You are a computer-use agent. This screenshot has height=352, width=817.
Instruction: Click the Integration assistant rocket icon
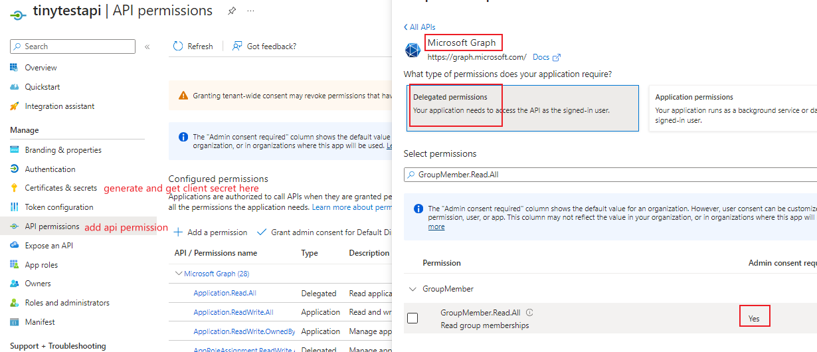click(x=14, y=106)
